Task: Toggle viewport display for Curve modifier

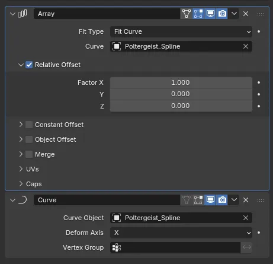Action: coord(210,200)
